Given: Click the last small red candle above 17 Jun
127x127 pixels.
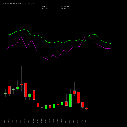Looking at the screenshot, I should (x=87, y=109).
